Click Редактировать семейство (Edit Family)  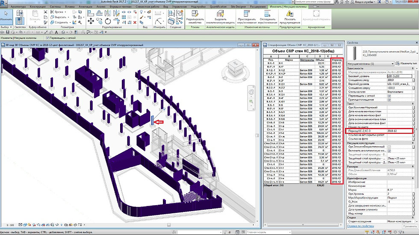click(x=195, y=17)
